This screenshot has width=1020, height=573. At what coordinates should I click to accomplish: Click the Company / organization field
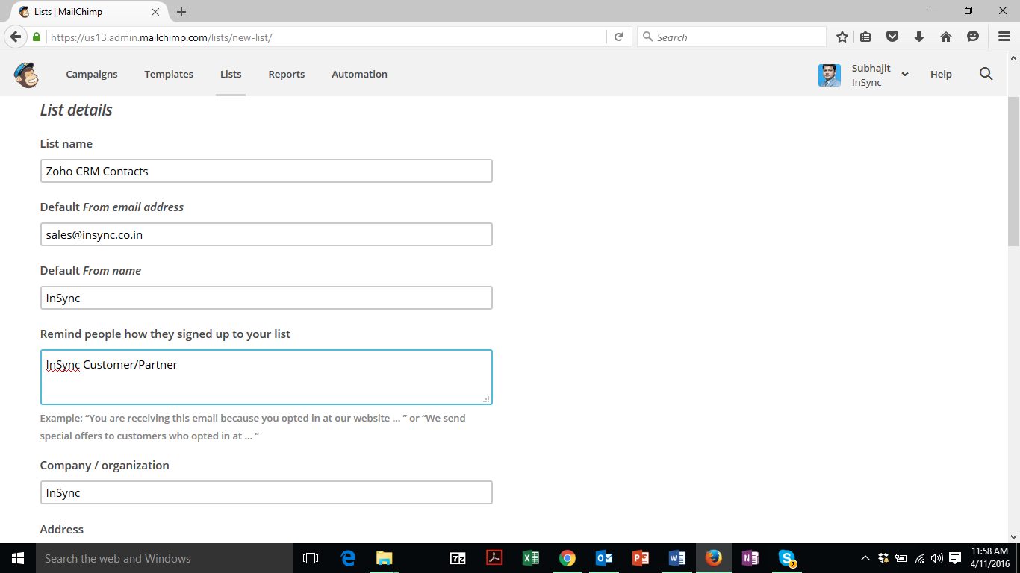266,492
